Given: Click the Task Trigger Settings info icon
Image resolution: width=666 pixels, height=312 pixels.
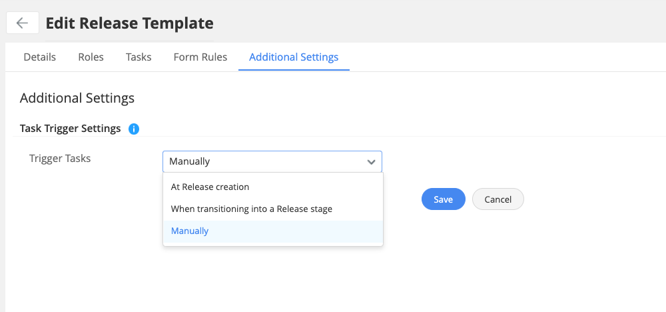Looking at the screenshot, I should 133,129.
